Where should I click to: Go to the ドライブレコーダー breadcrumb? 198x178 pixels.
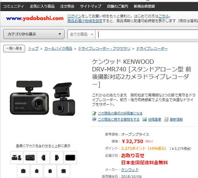[152, 48]
